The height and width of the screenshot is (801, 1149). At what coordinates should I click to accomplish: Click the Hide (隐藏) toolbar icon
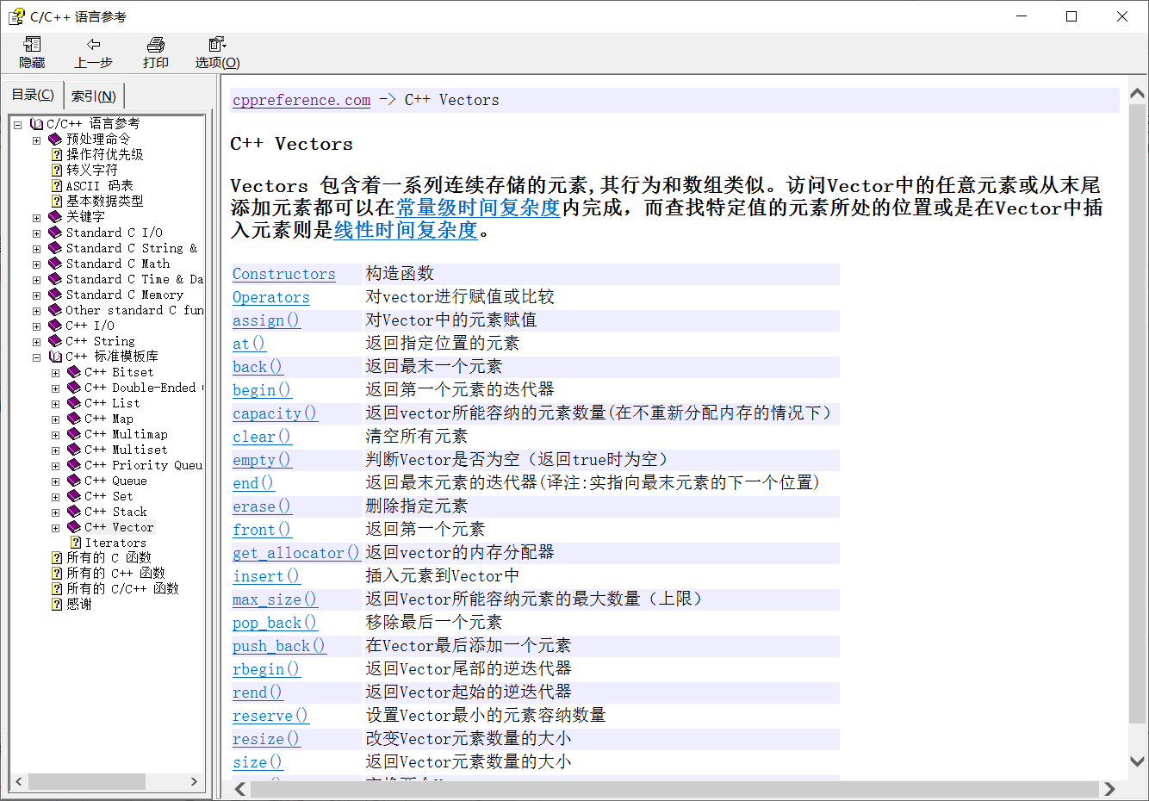coord(32,45)
